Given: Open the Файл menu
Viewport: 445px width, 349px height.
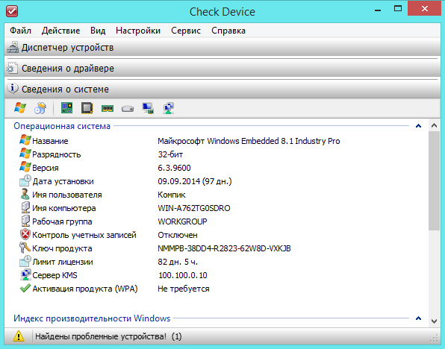Looking at the screenshot, I should (x=20, y=31).
